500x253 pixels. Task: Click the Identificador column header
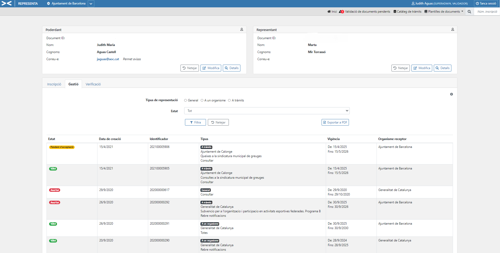pos(159,139)
